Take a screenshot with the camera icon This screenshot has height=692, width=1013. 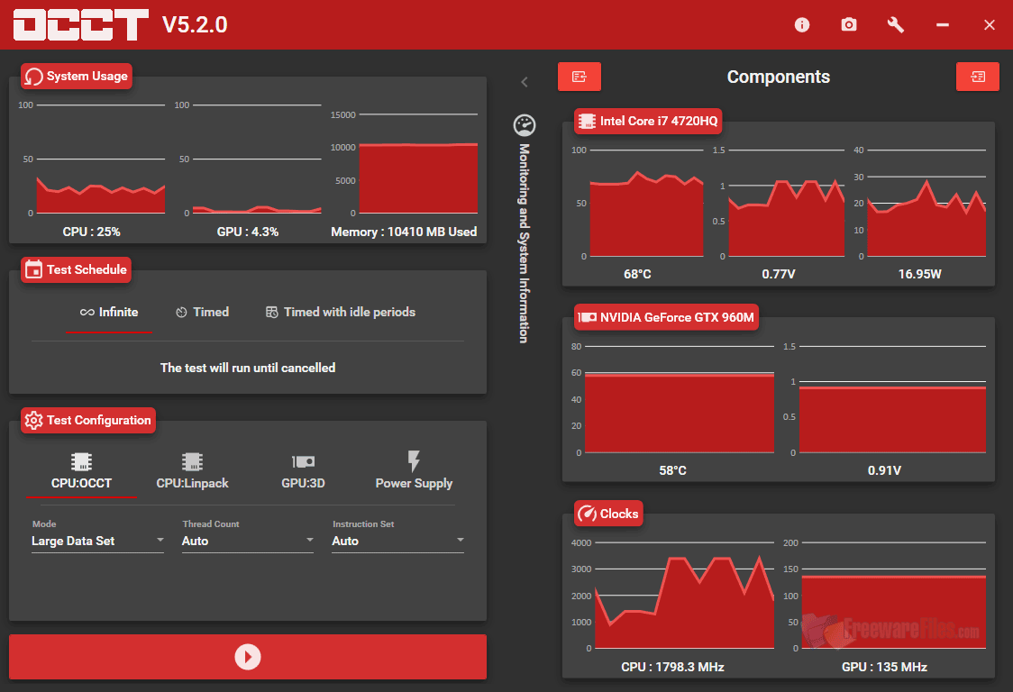click(848, 24)
